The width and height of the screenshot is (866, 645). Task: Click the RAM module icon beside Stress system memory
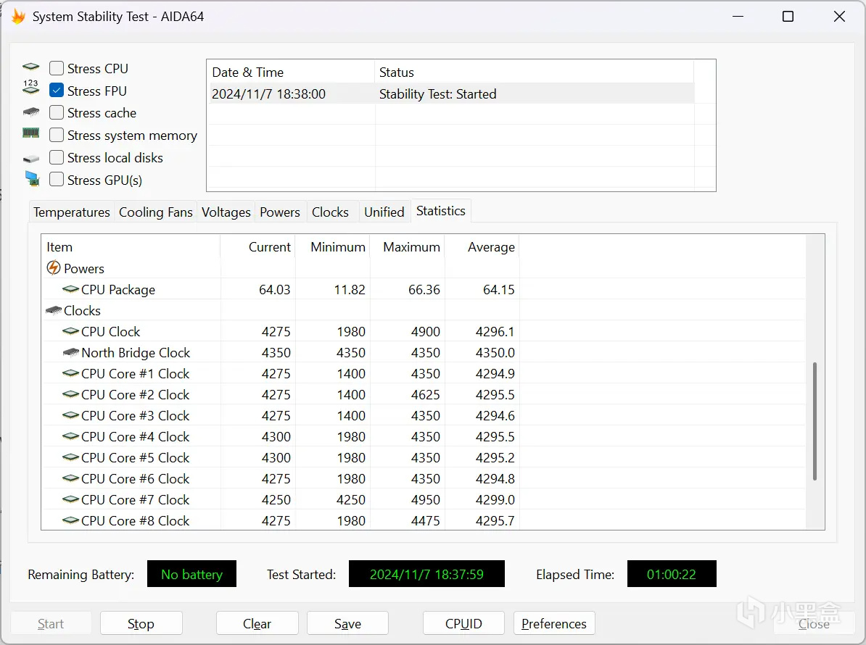[31, 133]
